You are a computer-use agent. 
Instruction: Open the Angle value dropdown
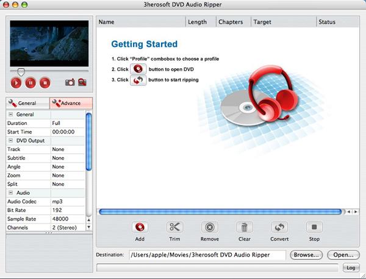click(68, 167)
